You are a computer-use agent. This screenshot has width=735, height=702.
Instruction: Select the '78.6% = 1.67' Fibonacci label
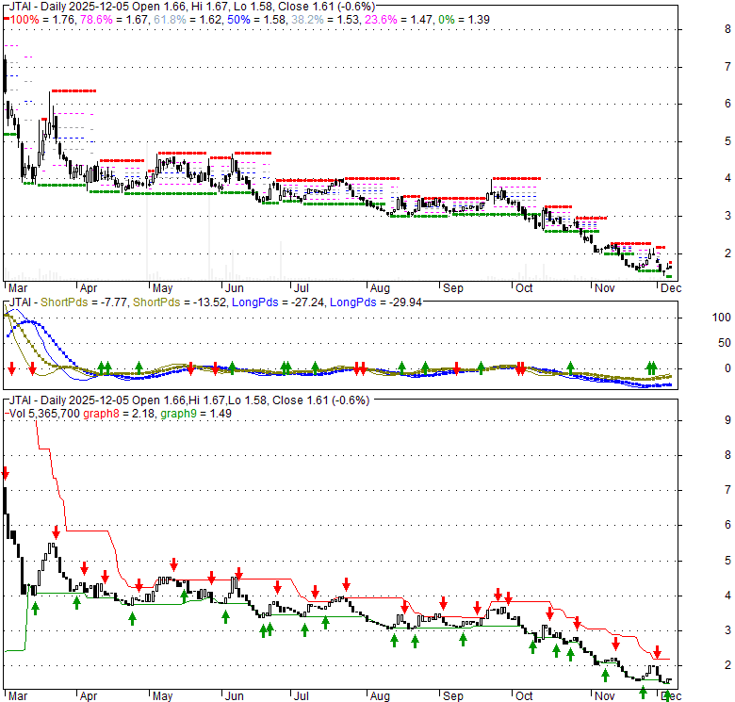click(x=115, y=20)
